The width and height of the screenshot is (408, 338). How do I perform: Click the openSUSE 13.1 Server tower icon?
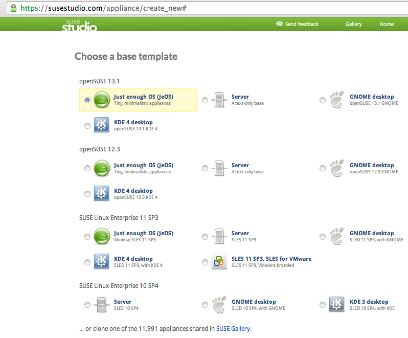click(x=219, y=100)
